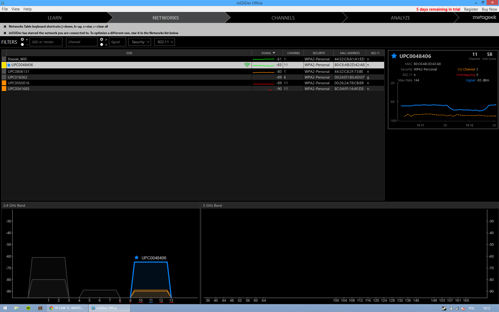
Task: Select the UPC018362 network row
Action: coord(193,77)
